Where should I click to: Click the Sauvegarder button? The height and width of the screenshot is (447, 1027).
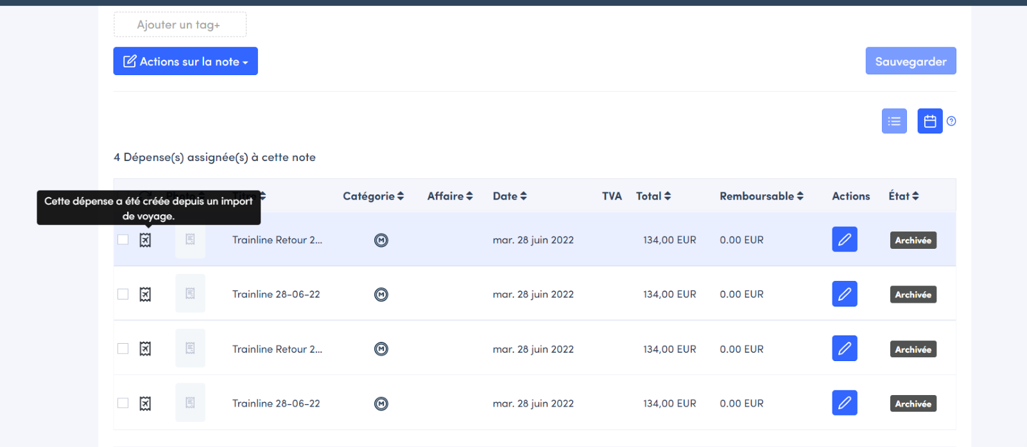click(911, 61)
